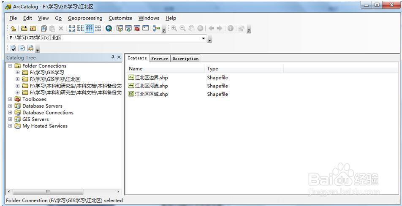Click the Connect To Folder icon

pos(24,28)
